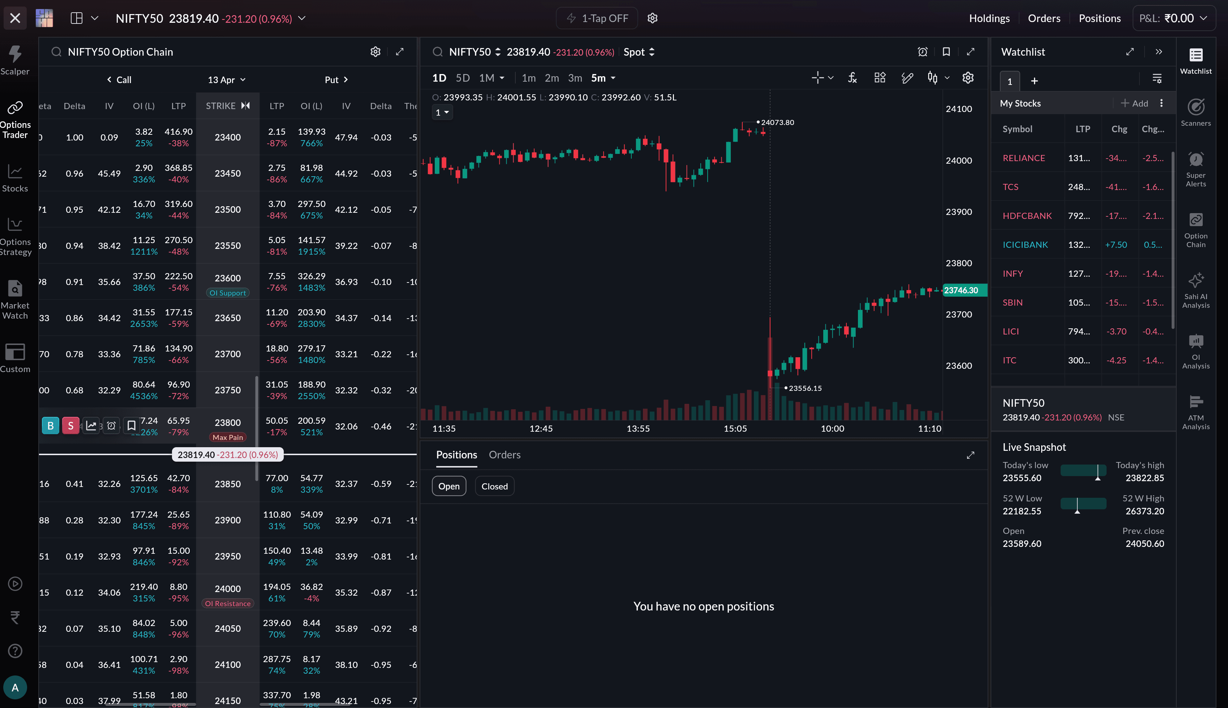Open the OI Analysis panel

click(x=1195, y=351)
